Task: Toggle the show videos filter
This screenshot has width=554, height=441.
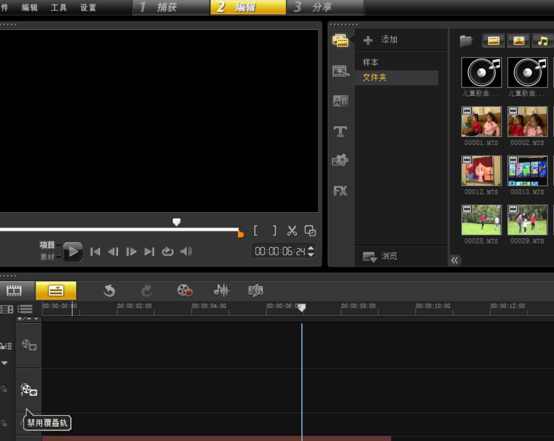Action: (x=494, y=41)
